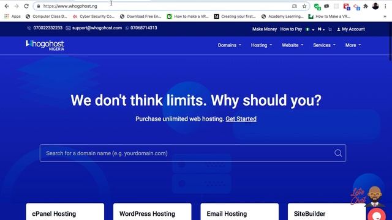
Task: Open the country flag dropdown
Action: [310, 29]
